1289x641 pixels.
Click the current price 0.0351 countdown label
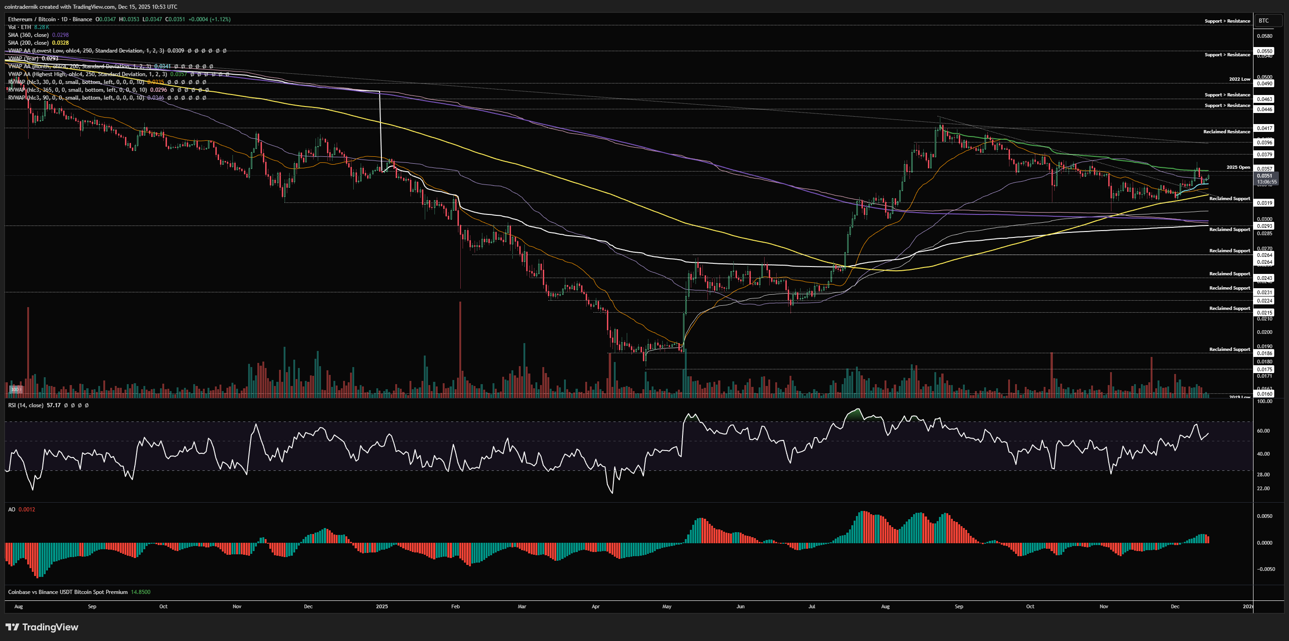1266,178
